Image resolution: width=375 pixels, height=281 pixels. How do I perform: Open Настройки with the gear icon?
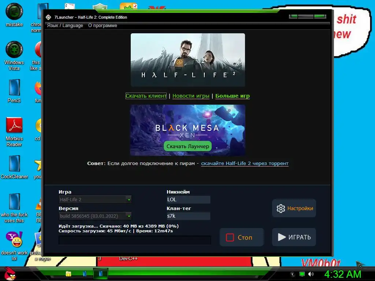[x=294, y=208]
